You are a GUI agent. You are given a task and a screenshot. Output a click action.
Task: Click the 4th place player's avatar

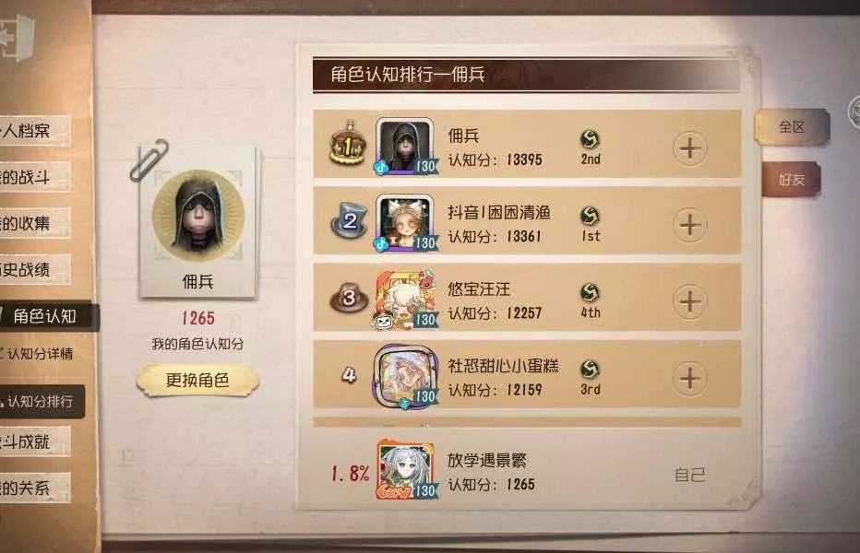(x=406, y=377)
